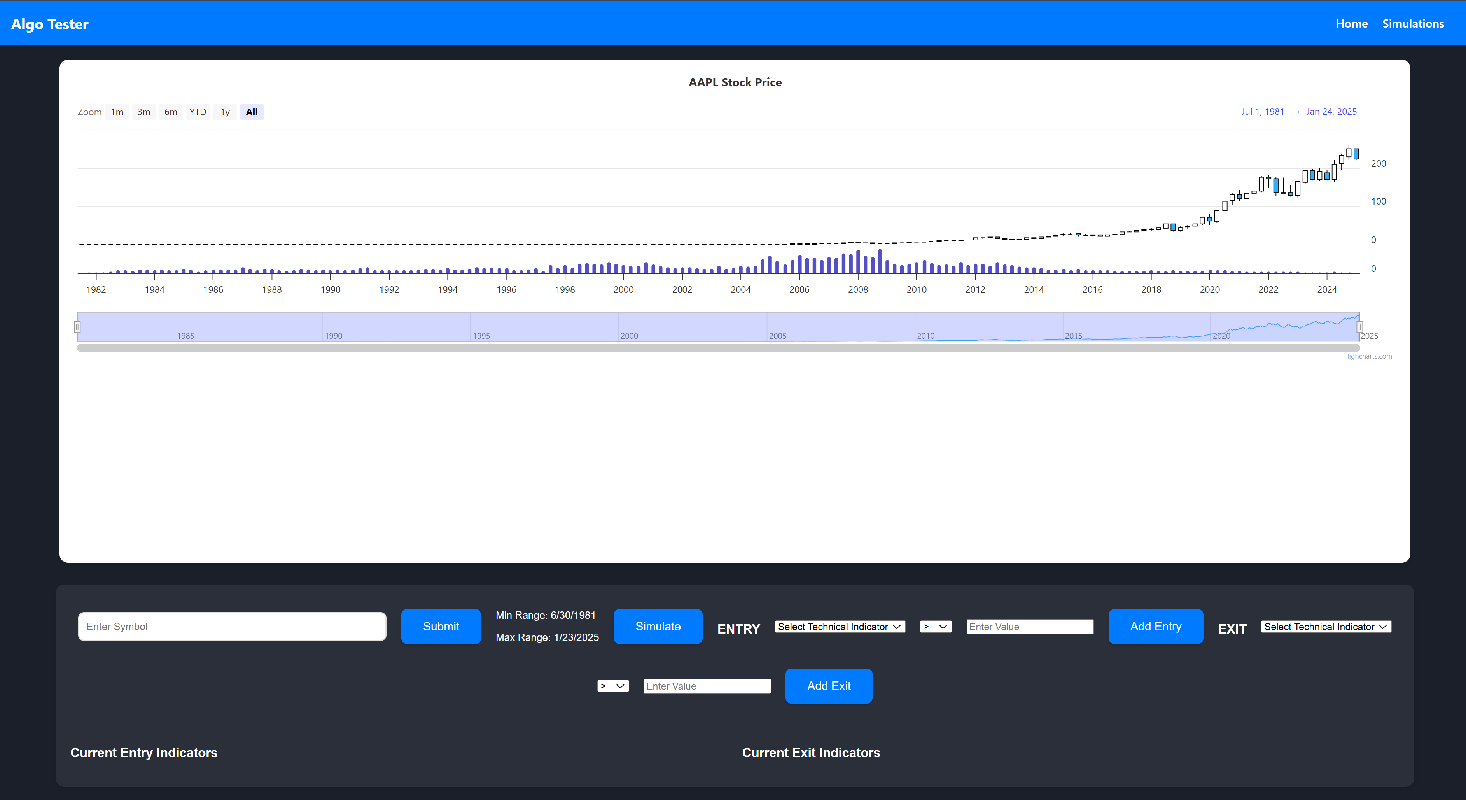The width and height of the screenshot is (1466, 800).
Task: Select the All zoom range
Action: click(252, 112)
